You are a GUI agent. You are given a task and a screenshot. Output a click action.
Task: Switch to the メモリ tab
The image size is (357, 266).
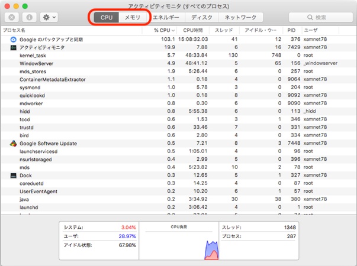132,18
